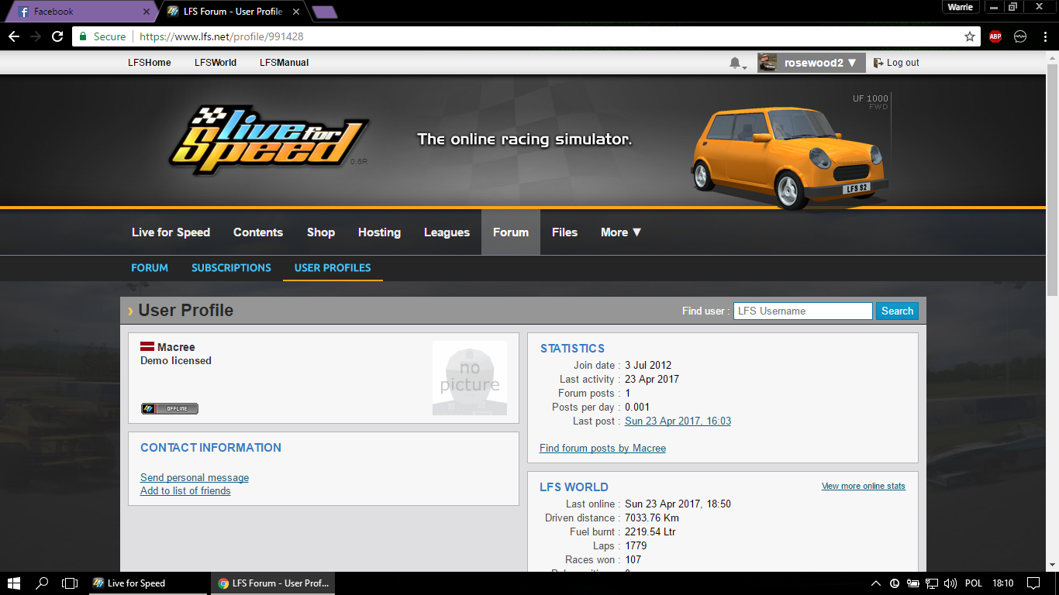Image resolution: width=1059 pixels, height=595 pixels.
Task: Focus the LFS Username search field
Action: pyautogui.click(x=802, y=311)
